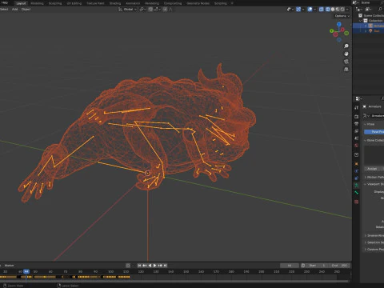Click the blue Z axis gizmo handle
Viewport: 384px width, 288px height.
pyautogui.click(x=339, y=25)
